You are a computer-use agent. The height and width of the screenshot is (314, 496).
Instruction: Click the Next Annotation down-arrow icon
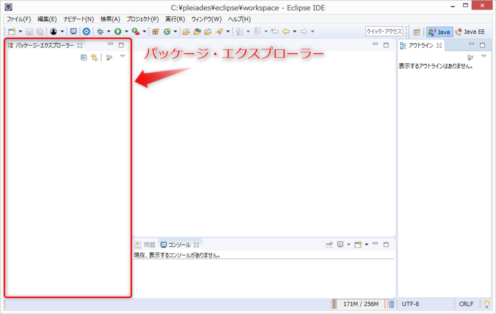click(239, 31)
